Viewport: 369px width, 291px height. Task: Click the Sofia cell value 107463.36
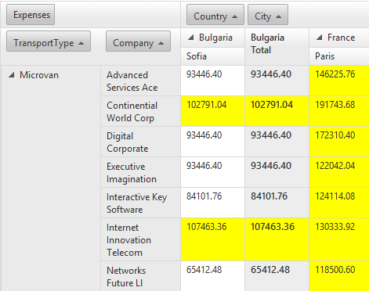click(x=212, y=239)
